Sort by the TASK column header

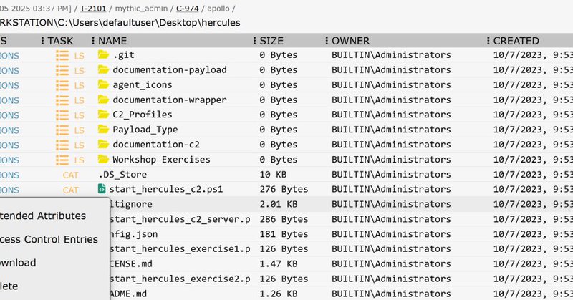[x=60, y=41]
